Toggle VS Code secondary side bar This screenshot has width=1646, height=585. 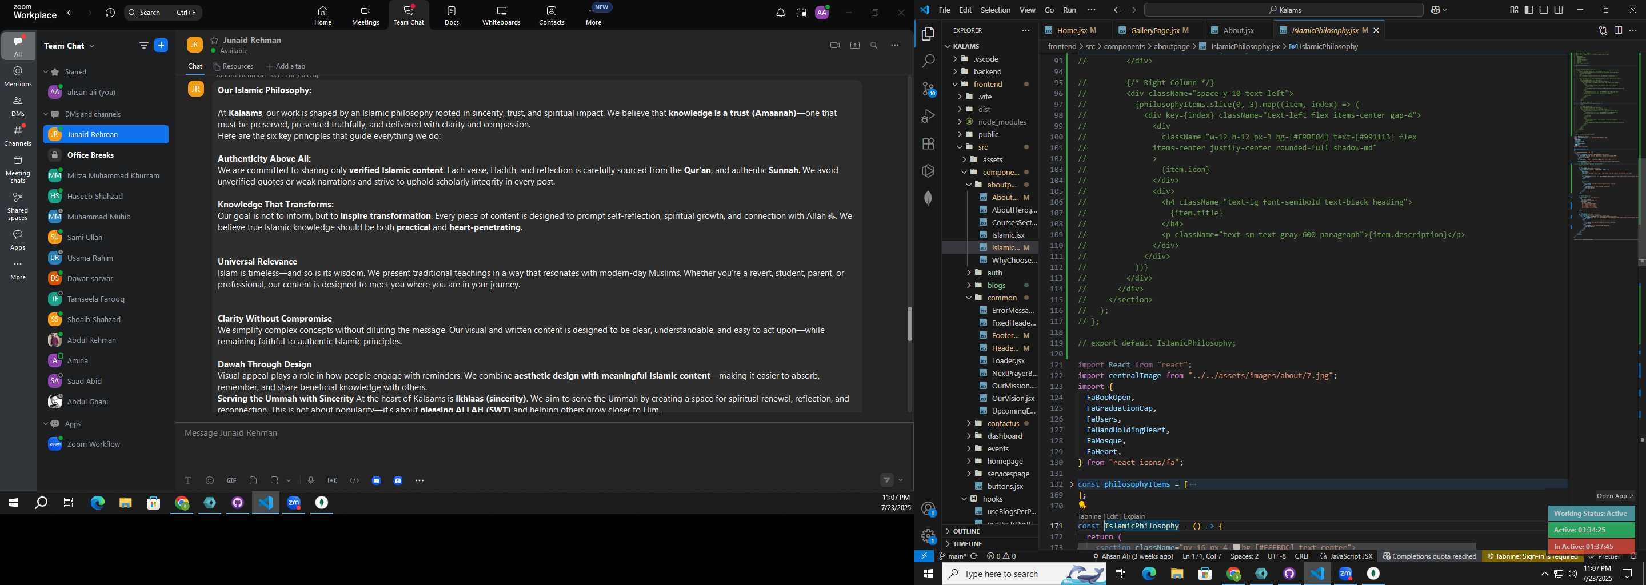point(1559,10)
